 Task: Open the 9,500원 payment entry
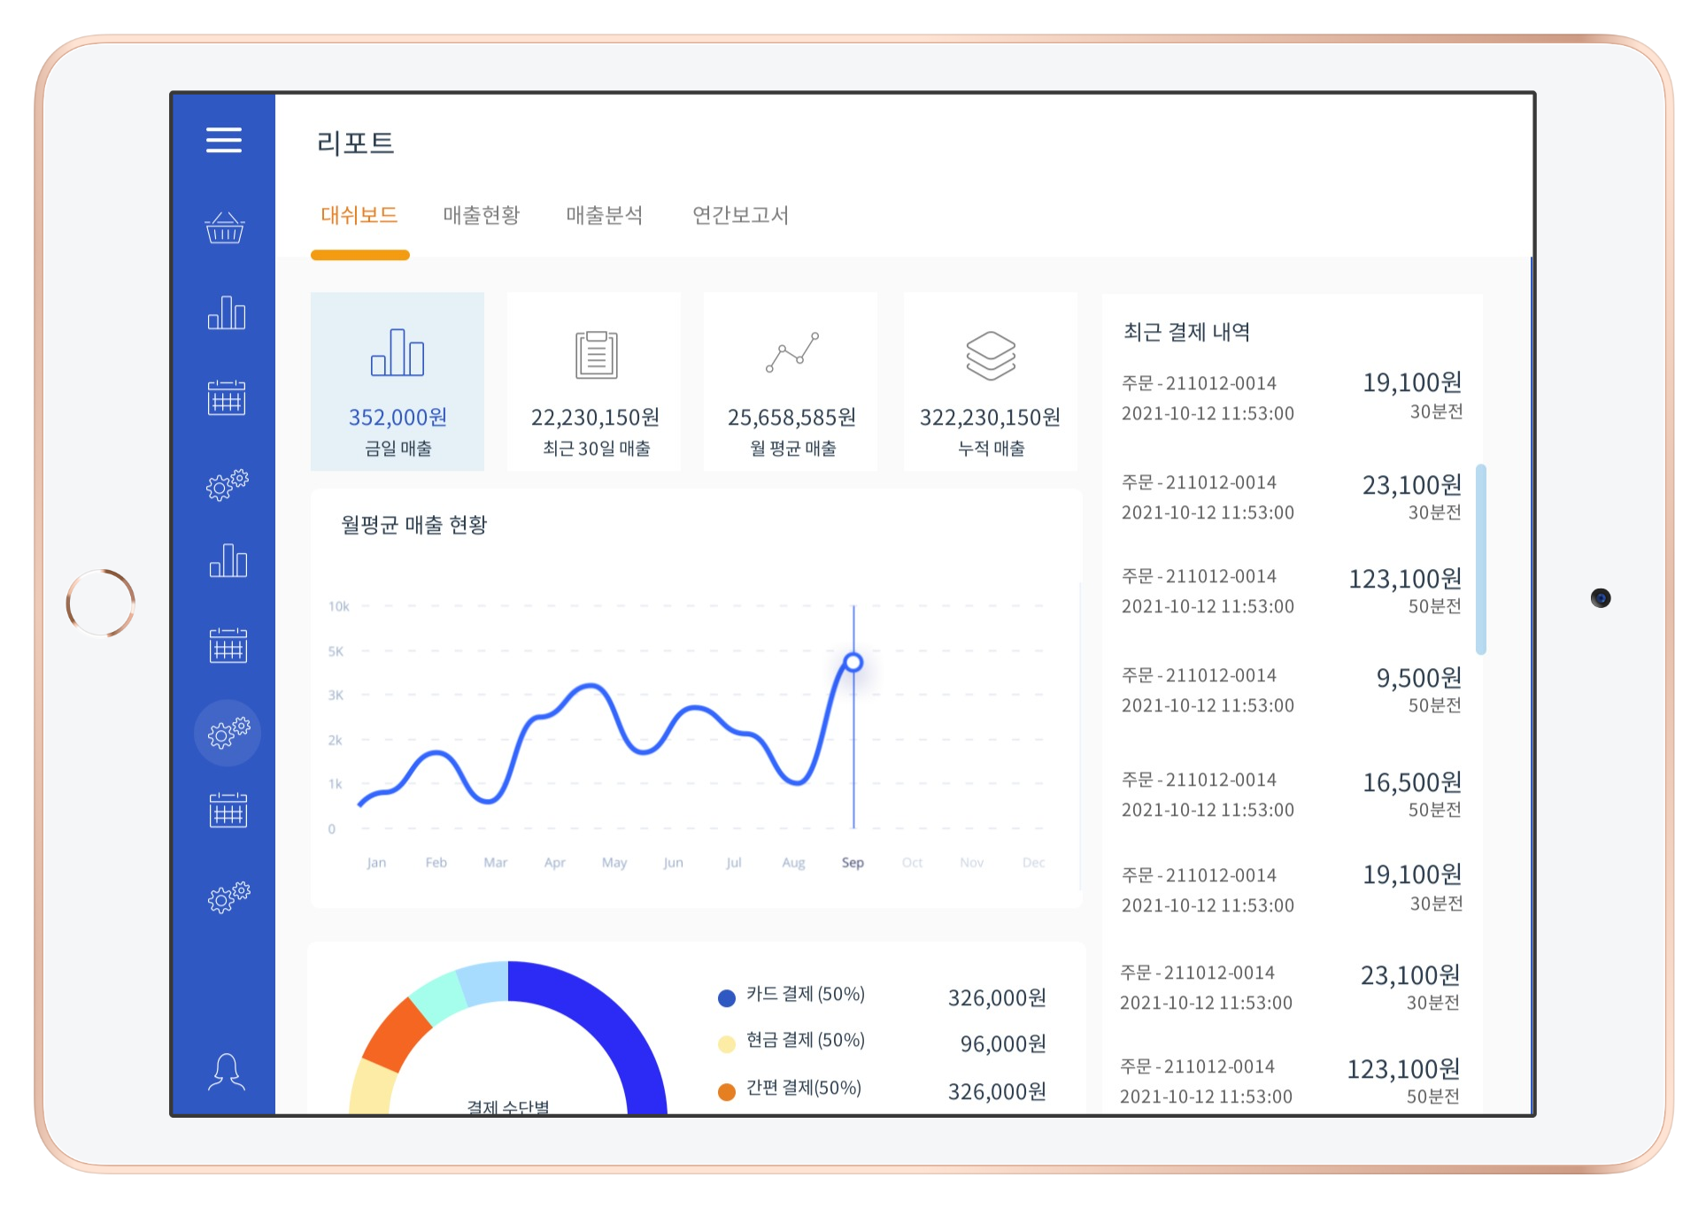coord(1292,690)
